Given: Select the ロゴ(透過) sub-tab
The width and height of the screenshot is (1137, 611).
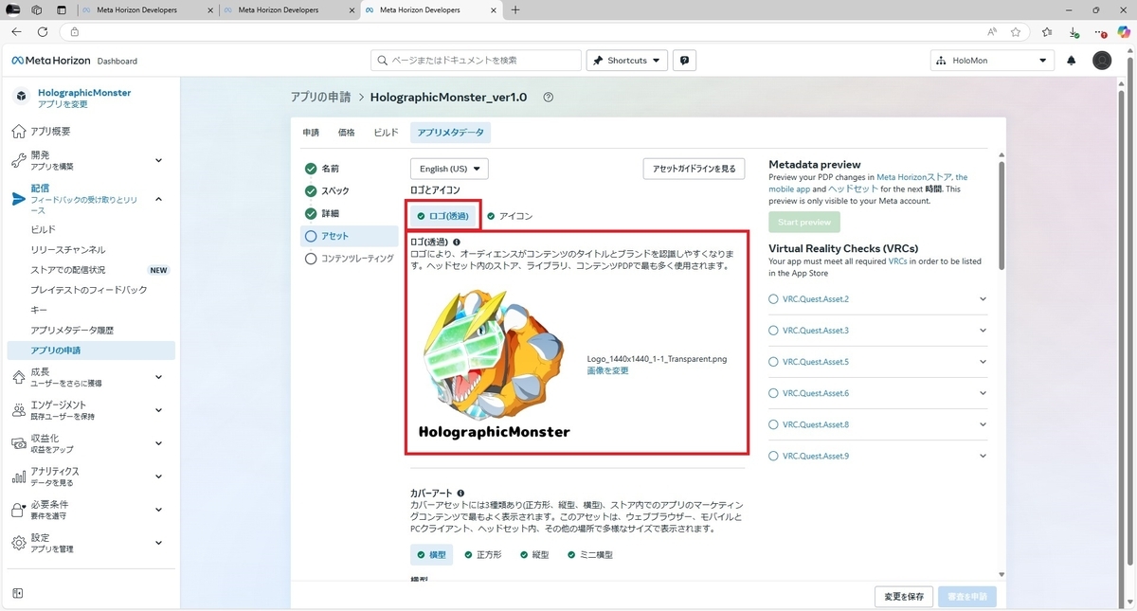Looking at the screenshot, I should click(442, 216).
